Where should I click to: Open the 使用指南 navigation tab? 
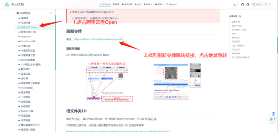105,4
